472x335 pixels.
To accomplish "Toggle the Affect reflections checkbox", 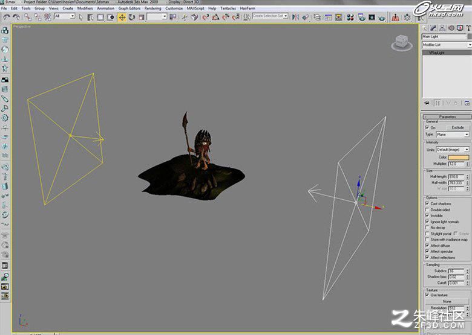I will click(x=427, y=258).
